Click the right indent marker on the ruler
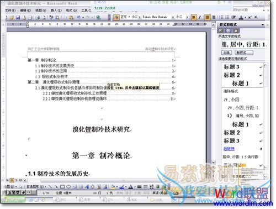Viewport: 276px width, 209px height. 174,25
